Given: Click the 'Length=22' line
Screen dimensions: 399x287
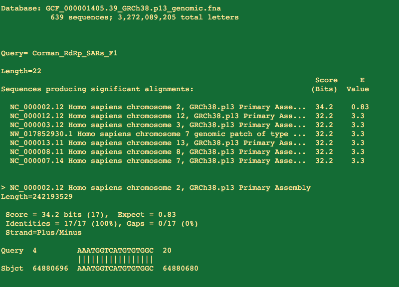Looking at the screenshot, I should (21, 71).
